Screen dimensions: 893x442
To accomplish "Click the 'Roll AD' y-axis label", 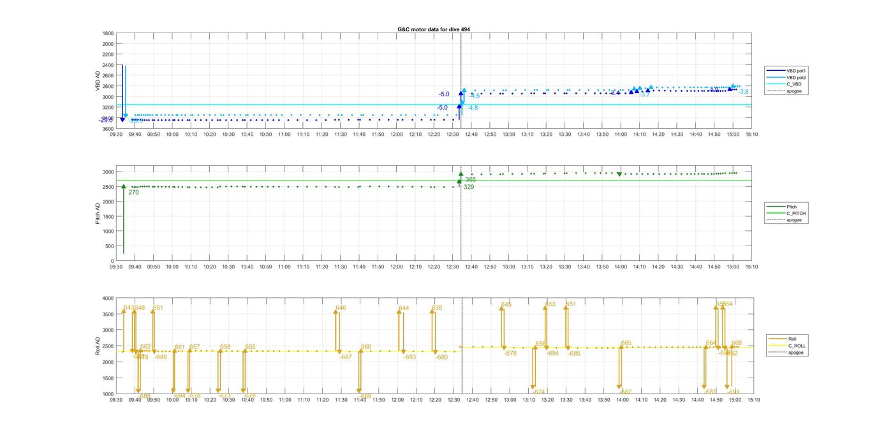I will [x=98, y=346].
